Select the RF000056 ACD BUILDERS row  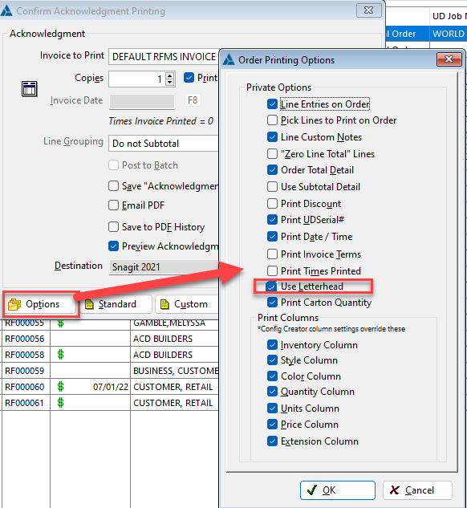pyautogui.click(x=110, y=339)
